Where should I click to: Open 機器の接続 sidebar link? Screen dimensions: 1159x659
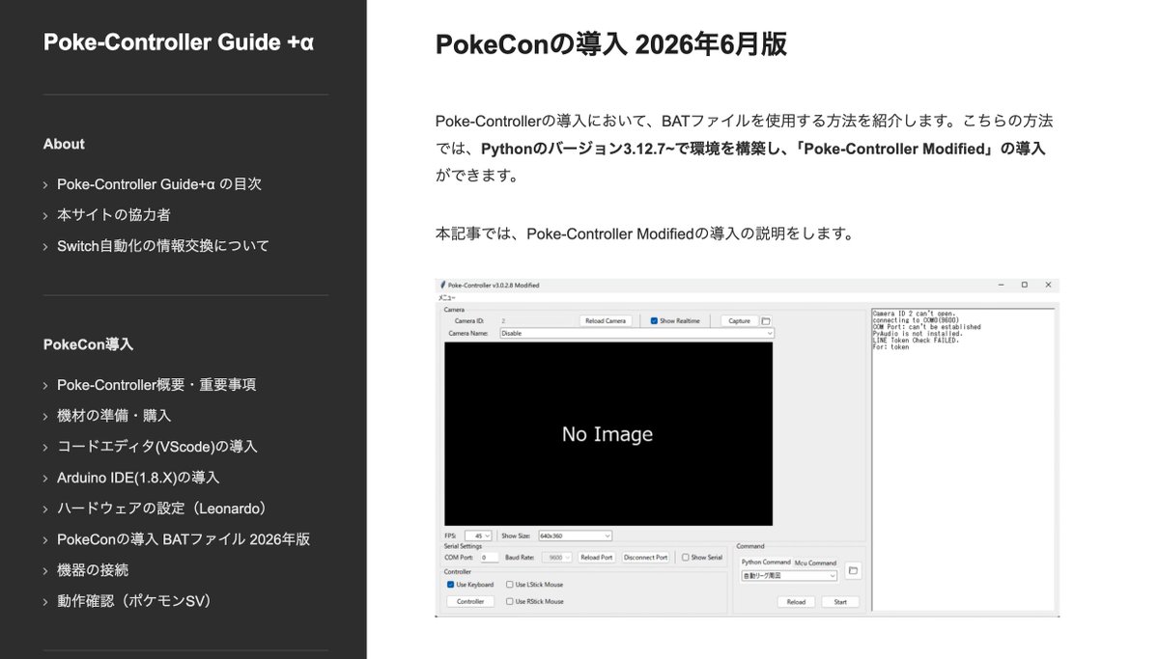93,569
